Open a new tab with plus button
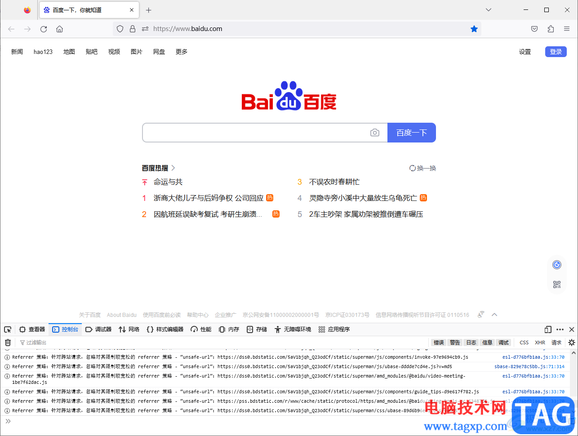The width and height of the screenshot is (578, 436). 149,10
